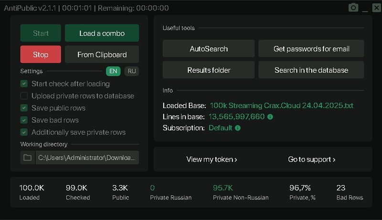Open Go to support link
Viewport: 382px width, 220px height.
(312, 159)
